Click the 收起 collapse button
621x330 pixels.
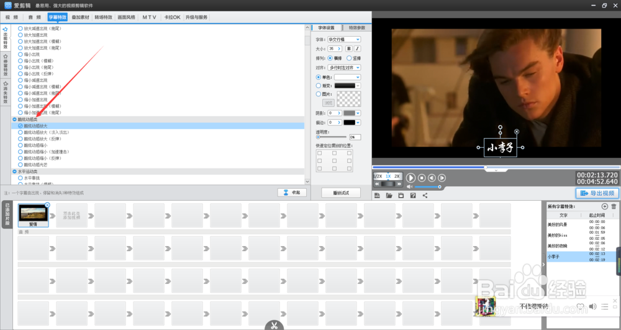292,193
